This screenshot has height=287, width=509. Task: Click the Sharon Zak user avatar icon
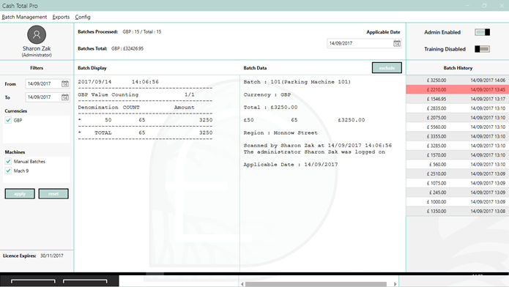tap(37, 34)
